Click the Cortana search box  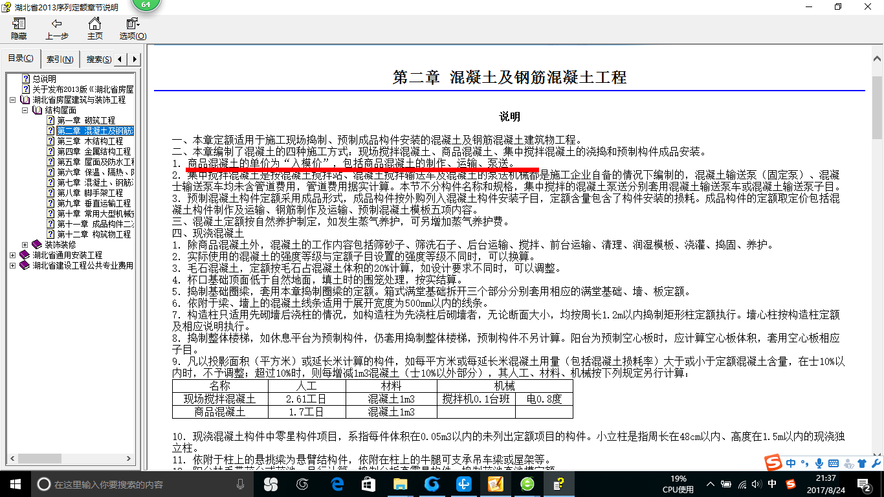(x=144, y=484)
